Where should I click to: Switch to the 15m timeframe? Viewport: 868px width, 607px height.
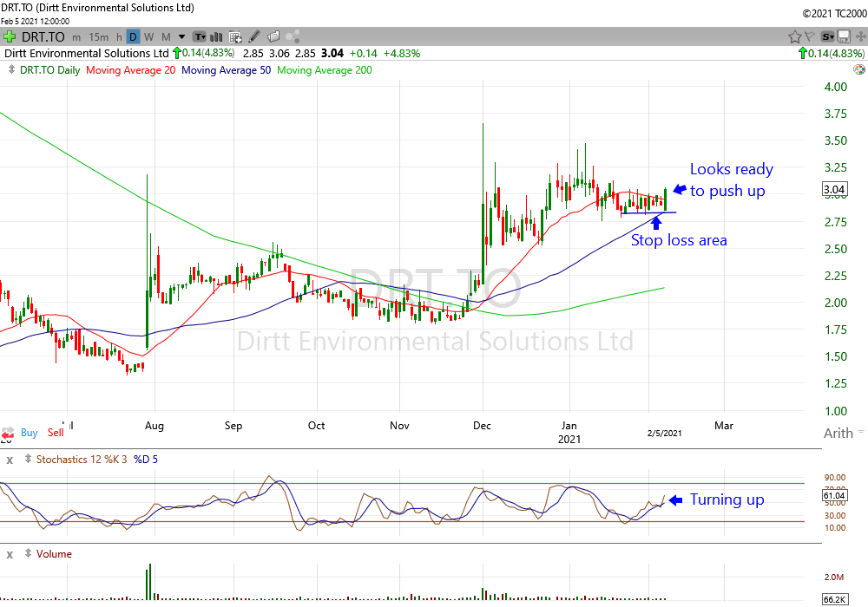pos(99,37)
